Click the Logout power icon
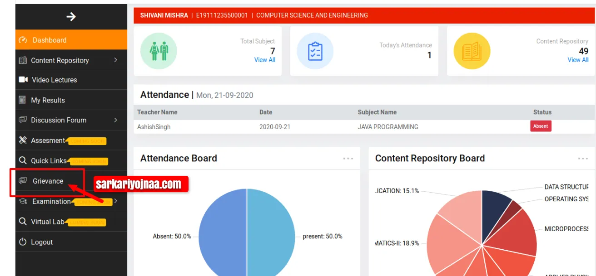The height and width of the screenshot is (276, 596). [23, 242]
